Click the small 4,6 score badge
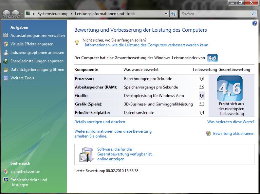260x194 pixels. (x=213, y=58)
